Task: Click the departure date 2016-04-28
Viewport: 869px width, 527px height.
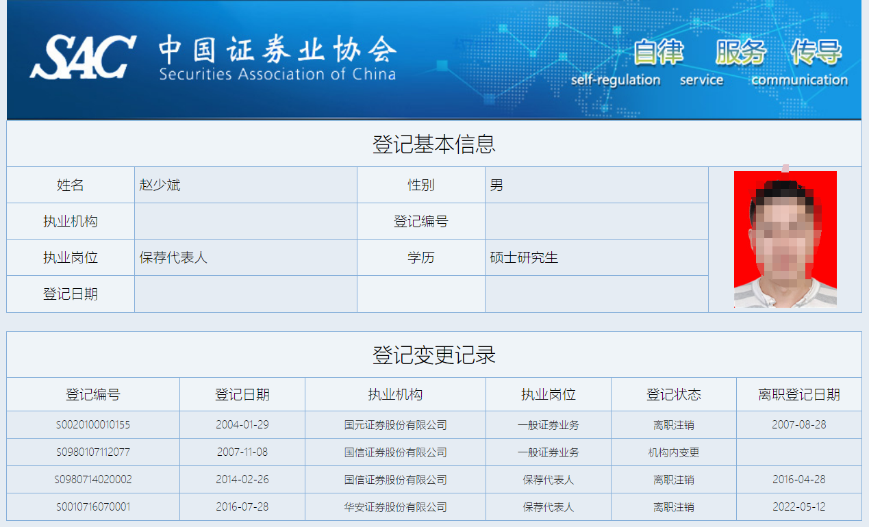Action: click(x=799, y=479)
